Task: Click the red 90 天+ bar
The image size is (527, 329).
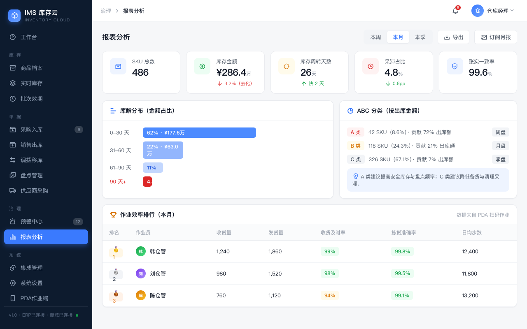Action: 147,181
